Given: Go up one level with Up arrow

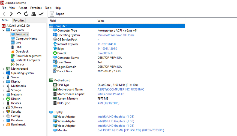Looking at the screenshot, I should point(19,14).
